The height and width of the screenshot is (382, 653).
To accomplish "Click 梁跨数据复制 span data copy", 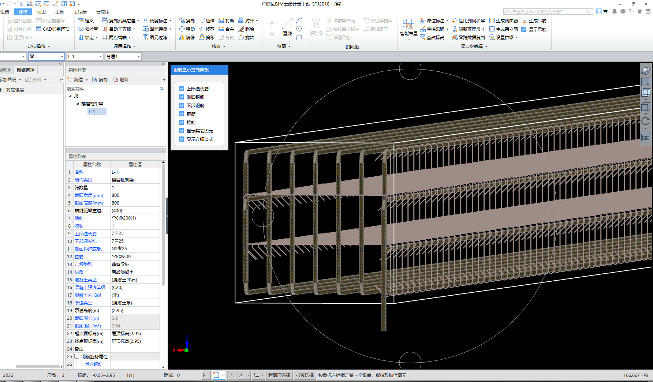I will tap(468, 37).
